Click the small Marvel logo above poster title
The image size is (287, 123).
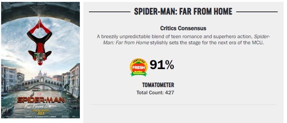point(38,94)
